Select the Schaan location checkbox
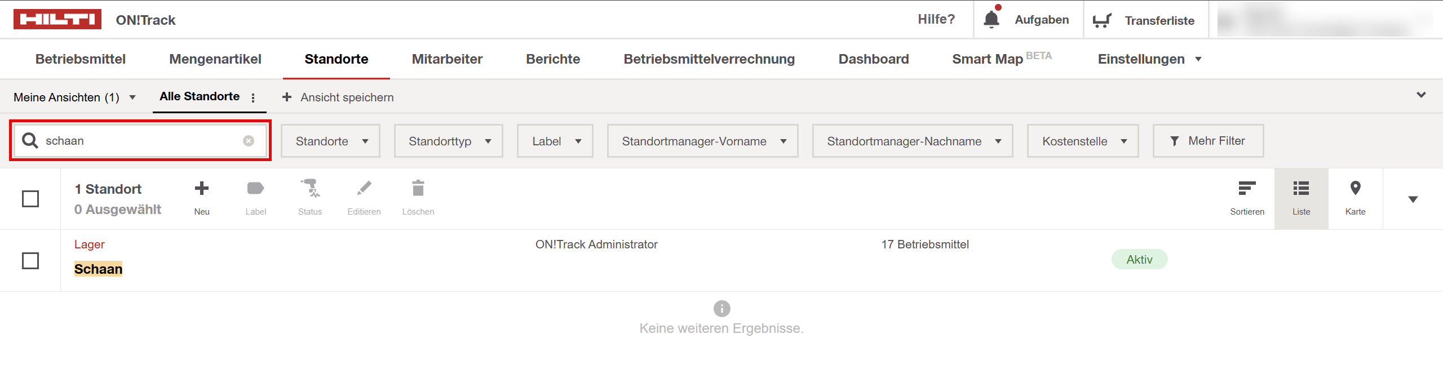1443x383 pixels. click(x=30, y=261)
